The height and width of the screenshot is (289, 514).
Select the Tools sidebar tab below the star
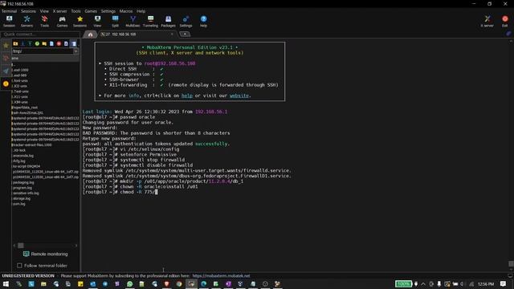point(6,59)
